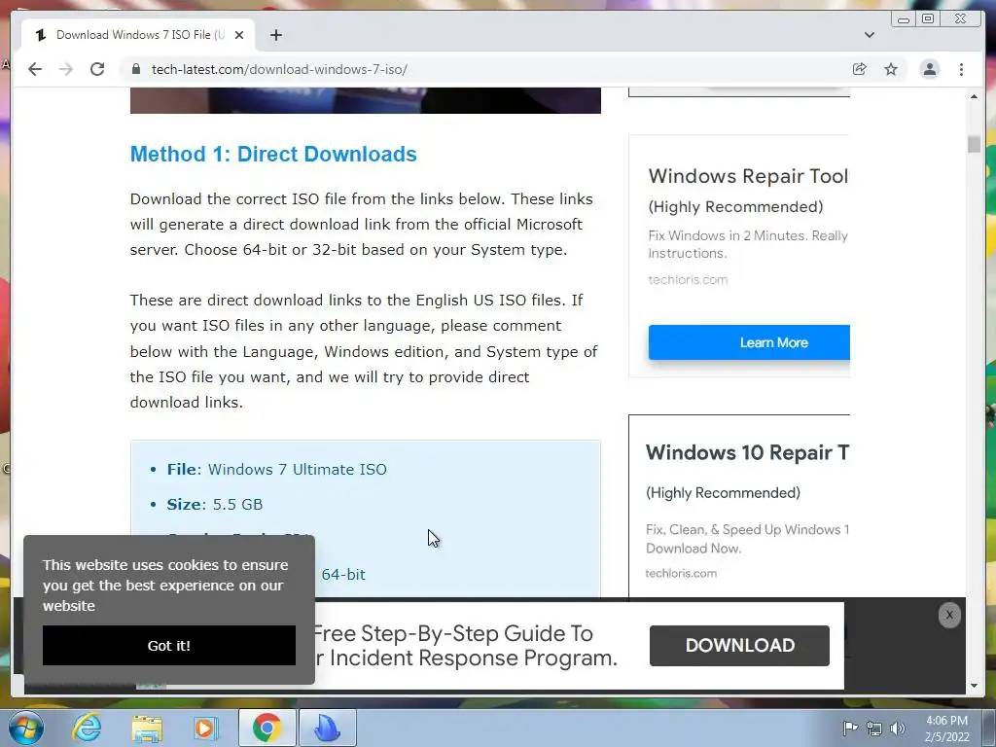
Task: Click the address bar URL
Action: (279, 69)
